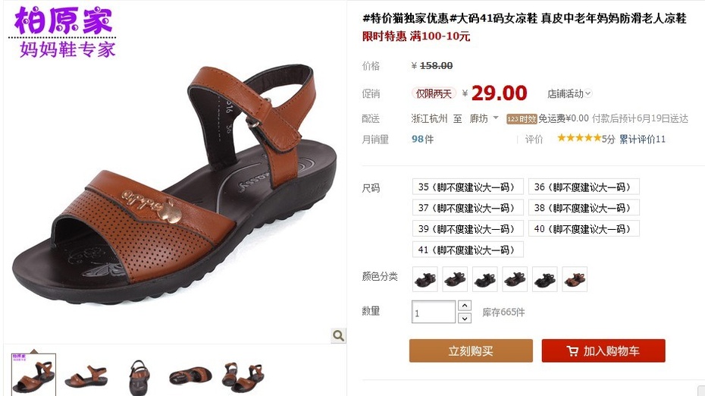Choose size 41 option
Screen dimensions: 705x396
coord(468,250)
